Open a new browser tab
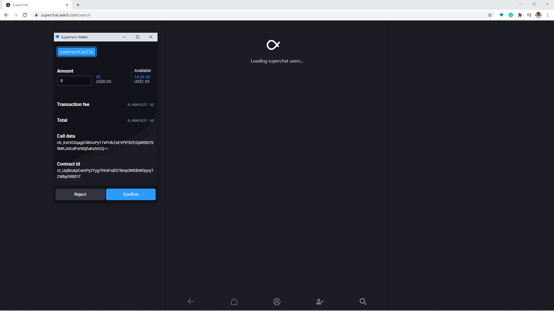 78,5
